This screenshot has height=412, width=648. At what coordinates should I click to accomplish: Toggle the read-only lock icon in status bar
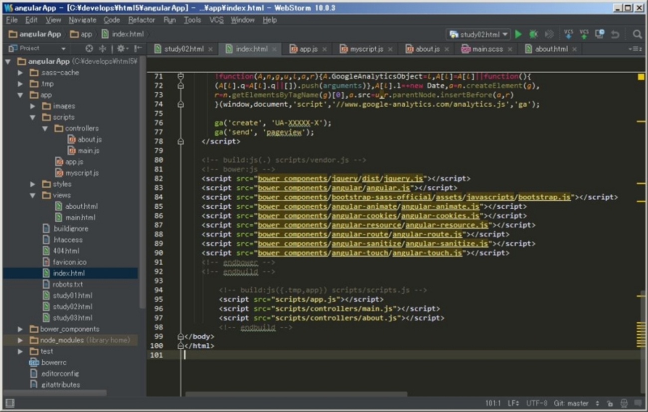pos(610,403)
